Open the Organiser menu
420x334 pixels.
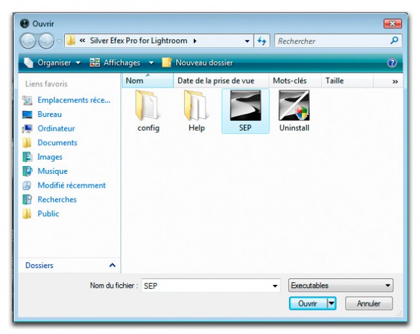point(52,63)
